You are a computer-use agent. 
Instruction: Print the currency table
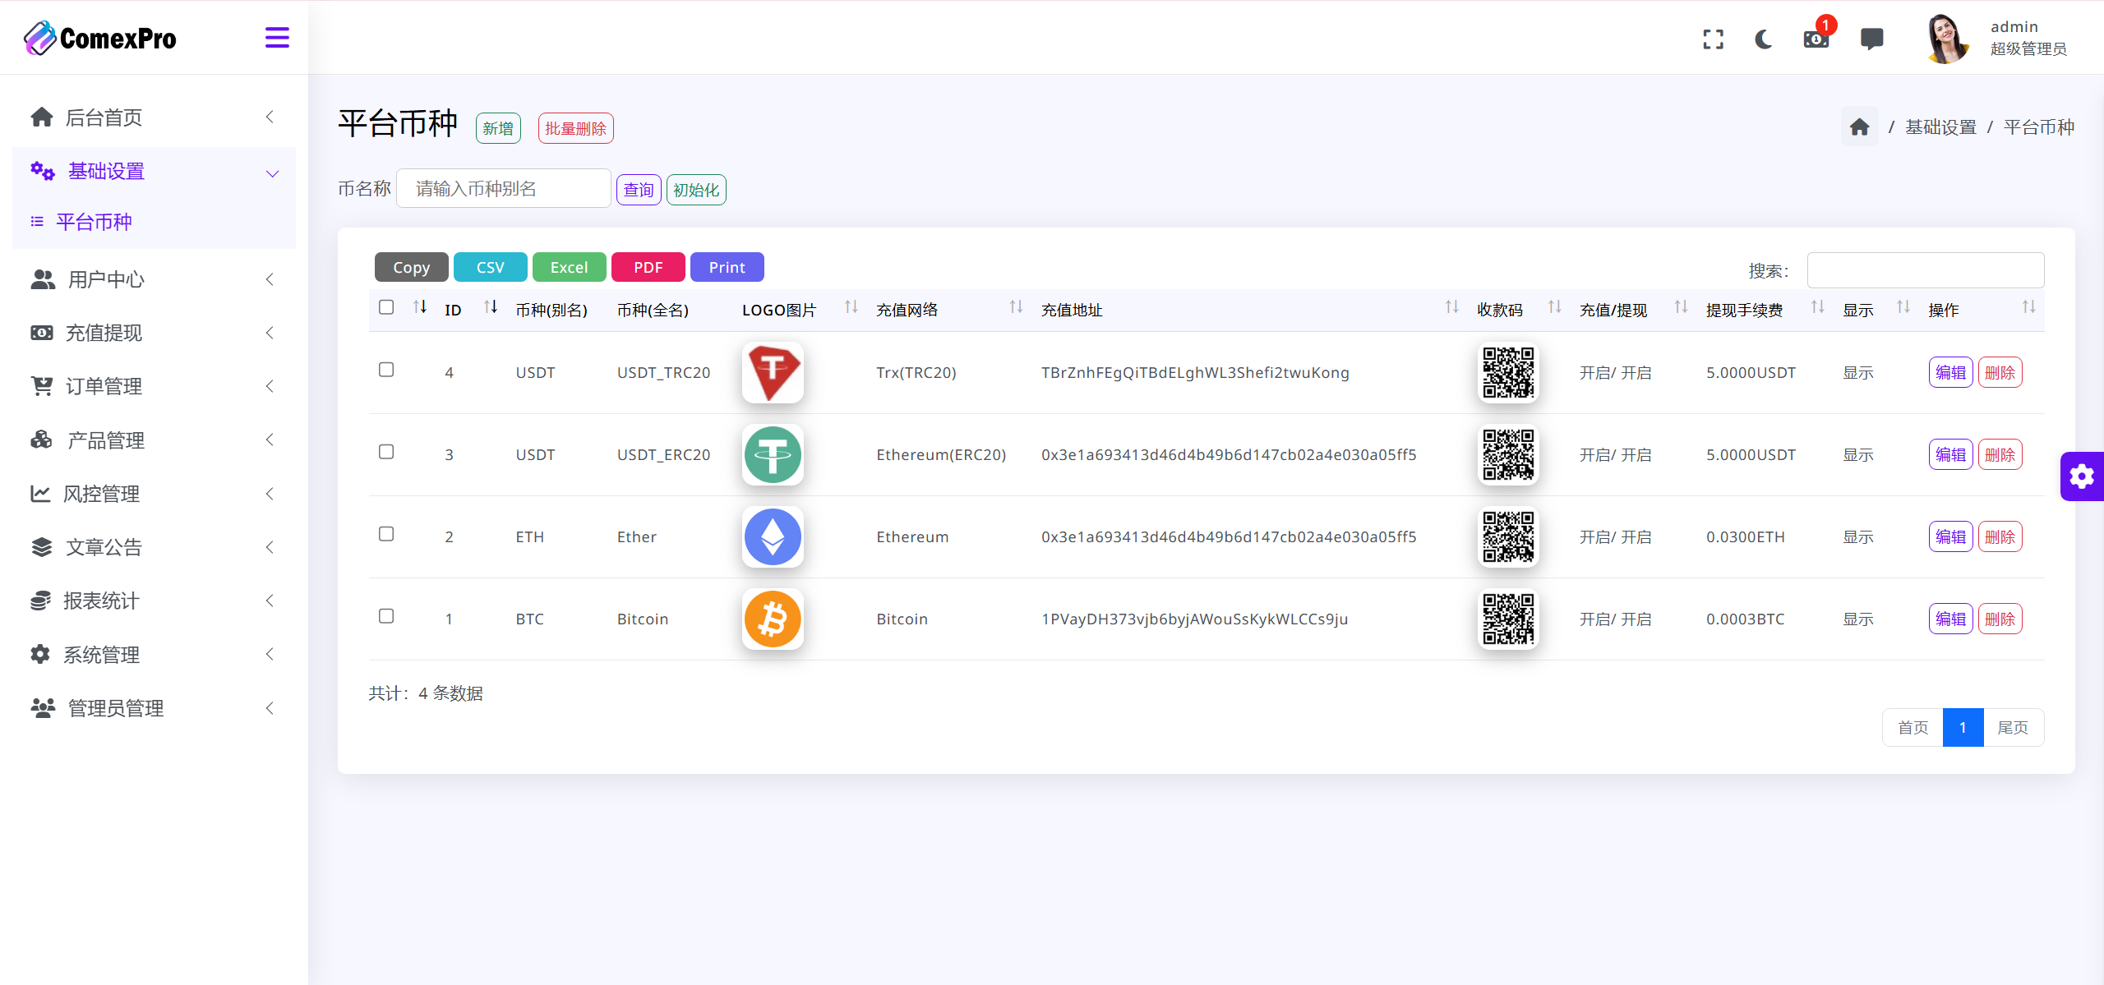pos(727,268)
